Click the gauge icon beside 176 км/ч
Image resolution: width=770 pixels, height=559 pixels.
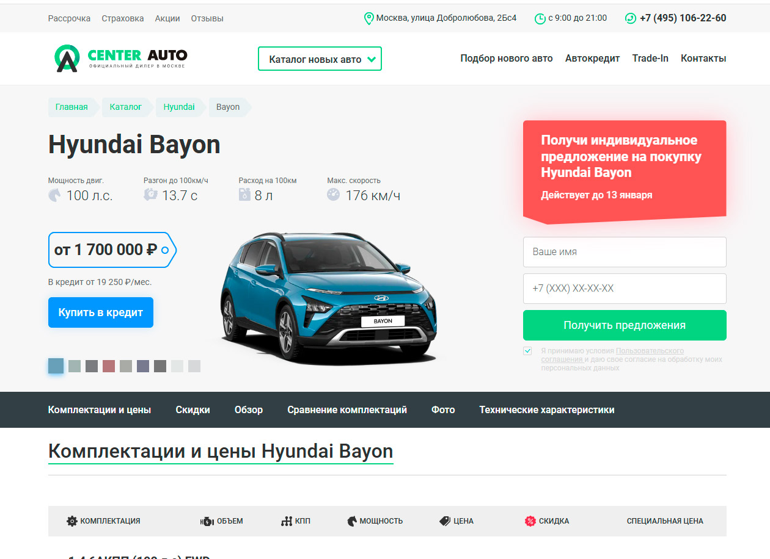pyautogui.click(x=334, y=195)
